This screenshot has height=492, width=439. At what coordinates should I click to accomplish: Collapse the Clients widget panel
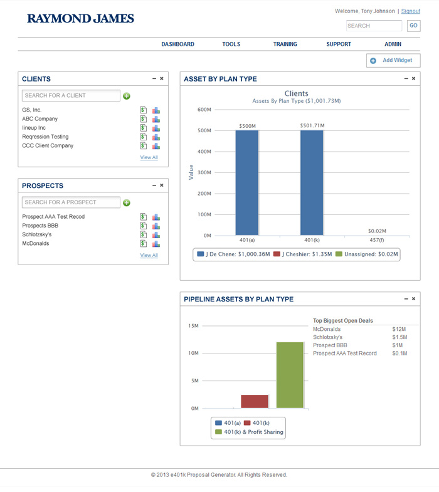coord(154,79)
